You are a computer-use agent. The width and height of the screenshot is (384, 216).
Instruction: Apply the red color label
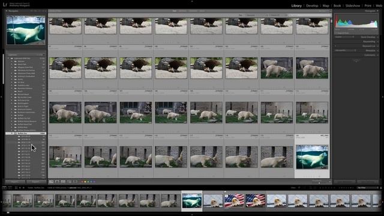(x=82, y=182)
